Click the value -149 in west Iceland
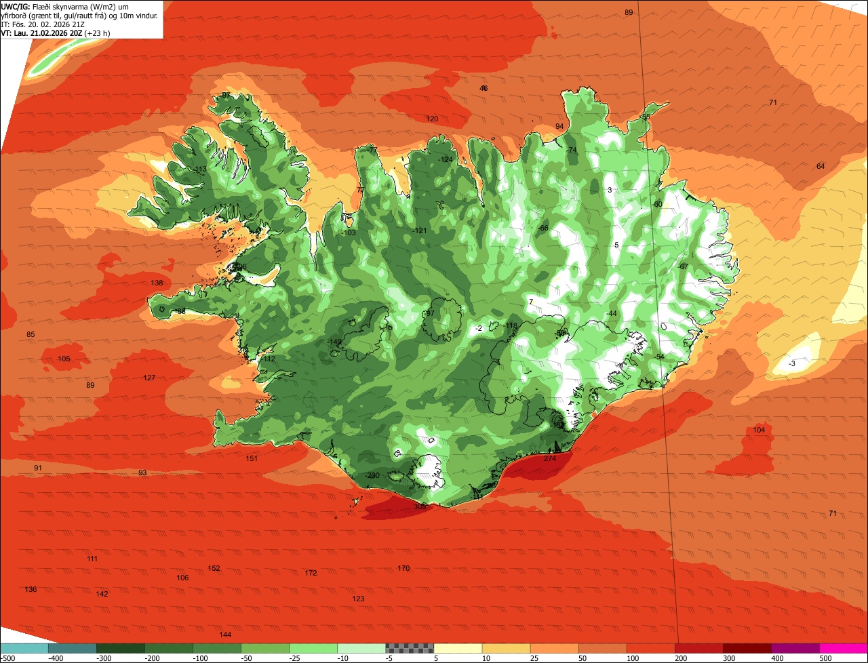The height and width of the screenshot is (663, 868). (x=334, y=342)
